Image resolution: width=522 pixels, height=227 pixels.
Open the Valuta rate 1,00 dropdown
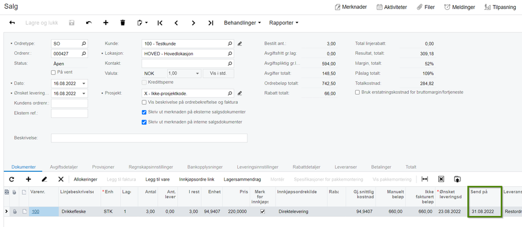coord(198,74)
